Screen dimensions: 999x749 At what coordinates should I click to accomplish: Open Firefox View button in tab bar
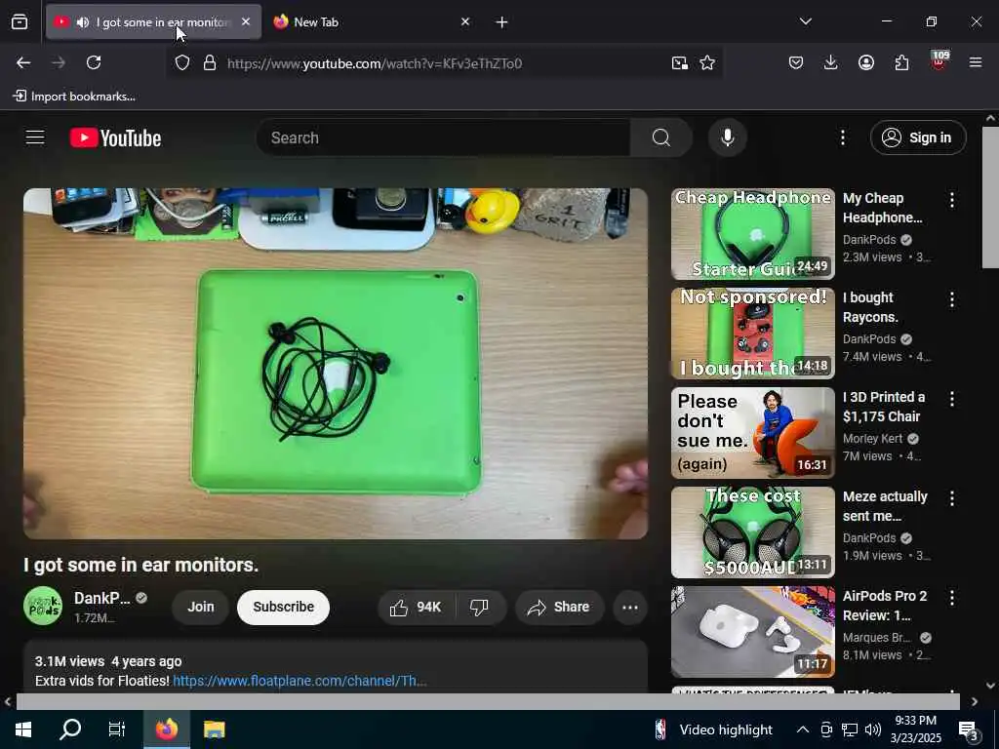tap(20, 22)
